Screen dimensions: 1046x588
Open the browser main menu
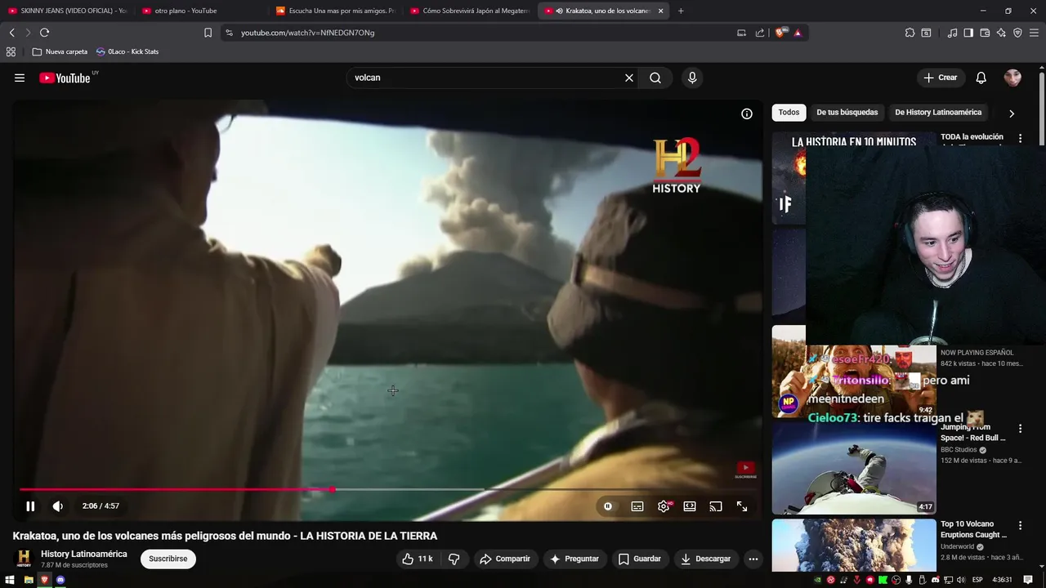coord(1034,33)
